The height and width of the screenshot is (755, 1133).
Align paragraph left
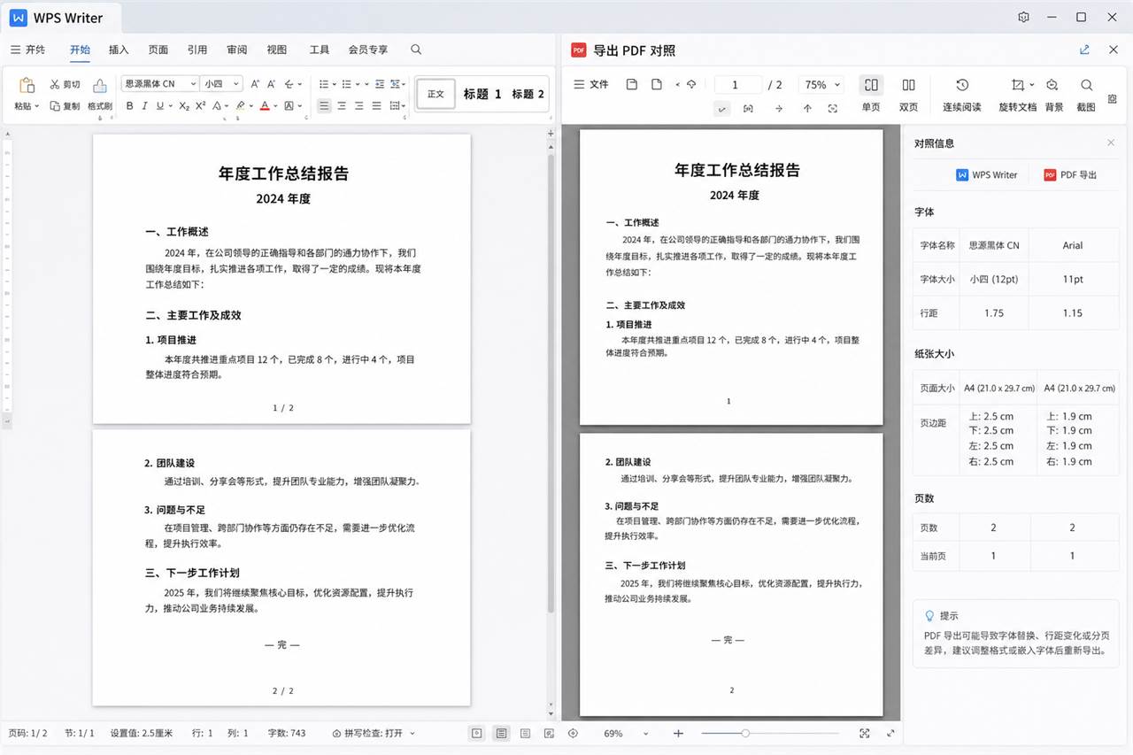pos(324,106)
